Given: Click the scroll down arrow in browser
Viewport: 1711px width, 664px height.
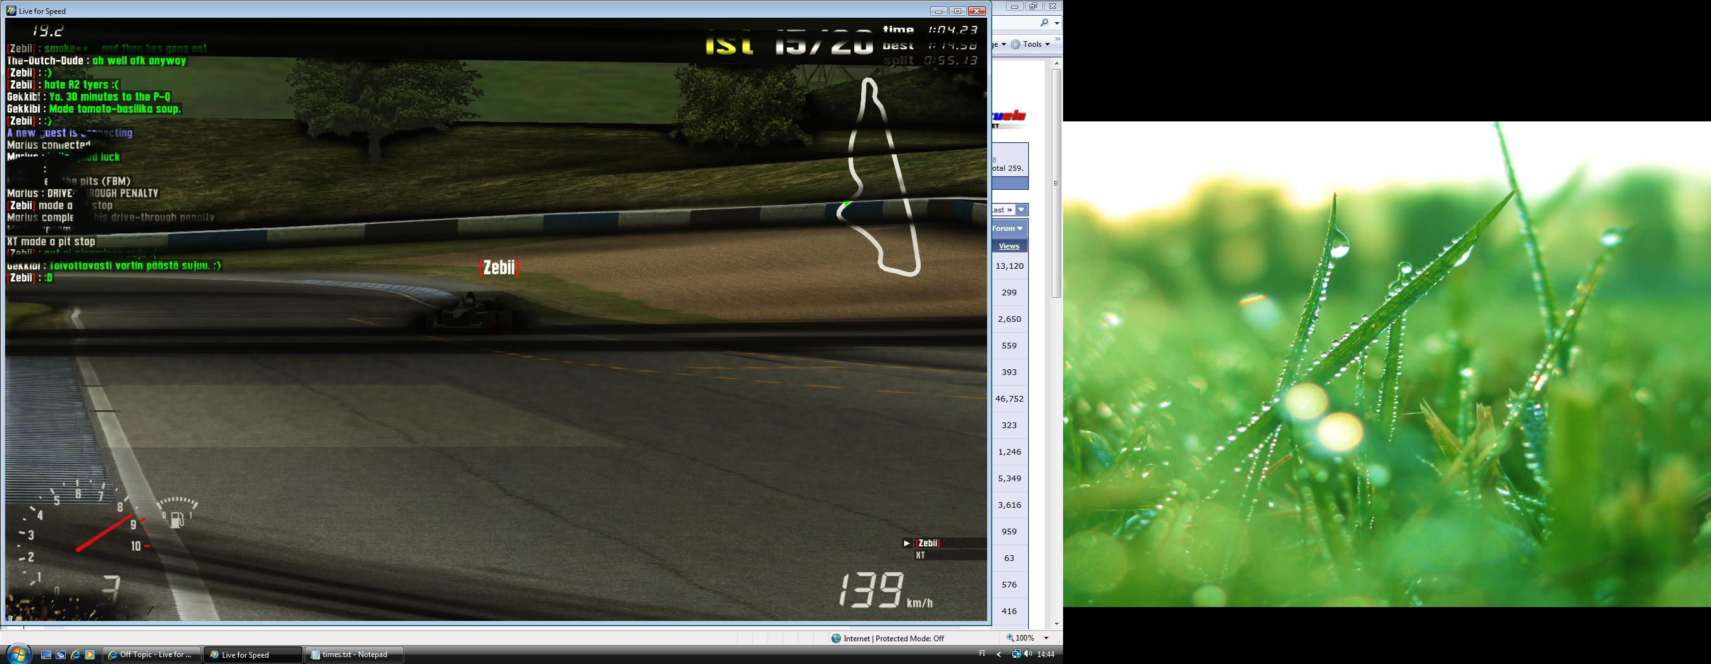Looking at the screenshot, I should 1056,624.
